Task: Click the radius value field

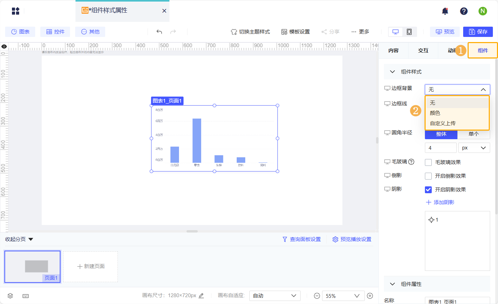Action: pos(441,148)
